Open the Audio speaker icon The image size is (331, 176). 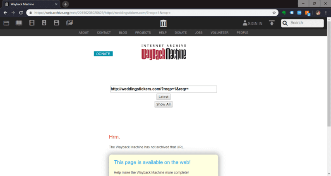(44, 23)
